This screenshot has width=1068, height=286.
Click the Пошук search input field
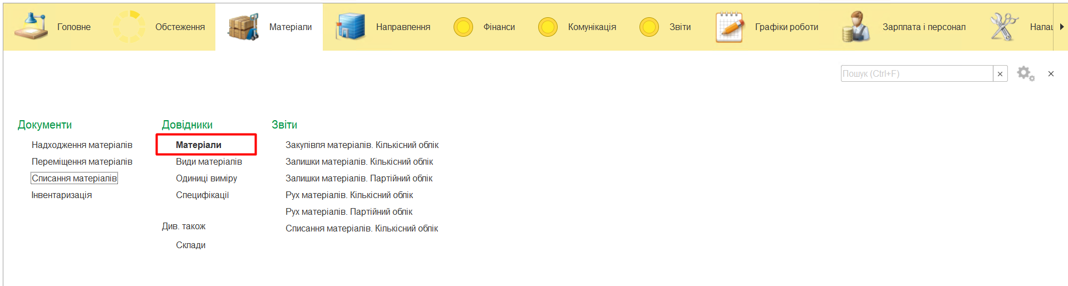[x=916, y=73]
